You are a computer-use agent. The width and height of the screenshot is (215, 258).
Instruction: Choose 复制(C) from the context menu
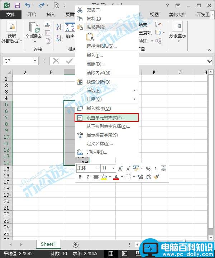106,18
